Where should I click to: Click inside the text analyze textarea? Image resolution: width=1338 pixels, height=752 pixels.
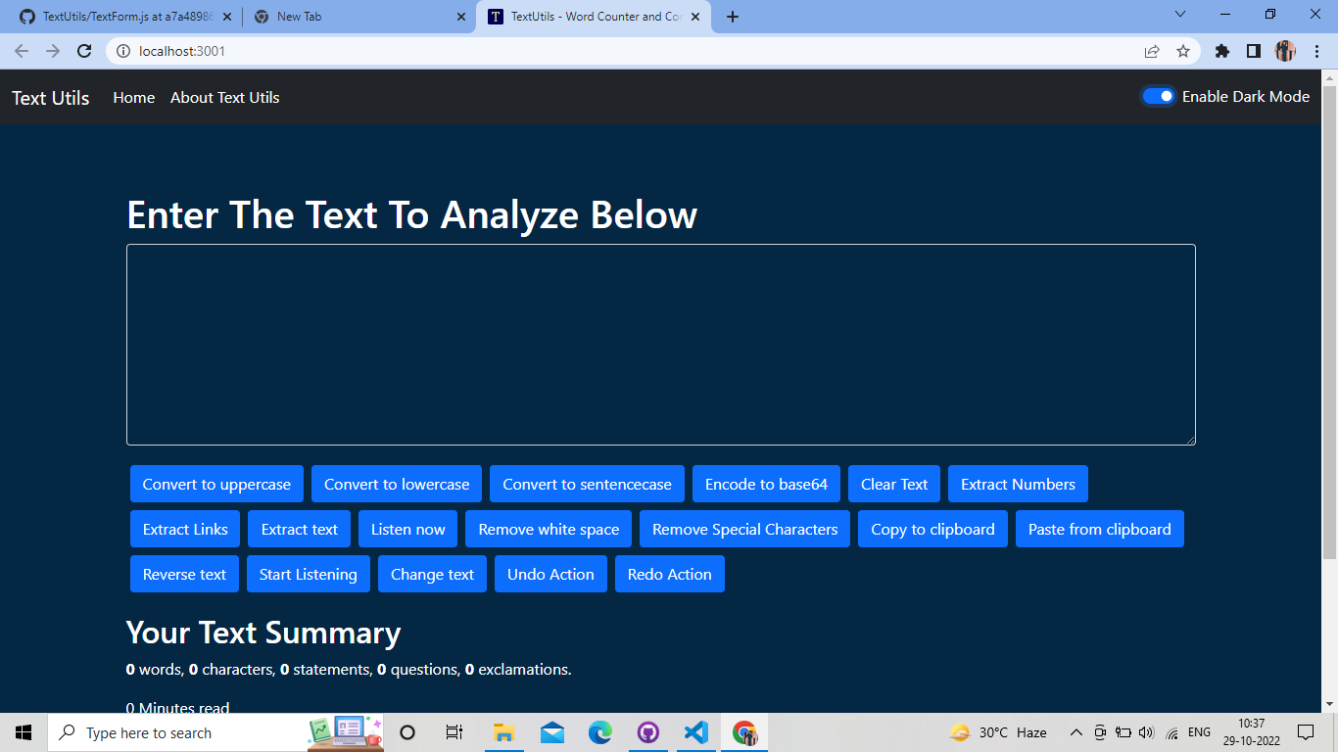point(661,345)
